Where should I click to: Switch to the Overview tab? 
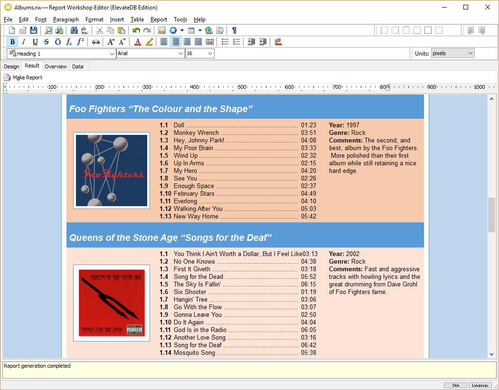pos(56,67)
